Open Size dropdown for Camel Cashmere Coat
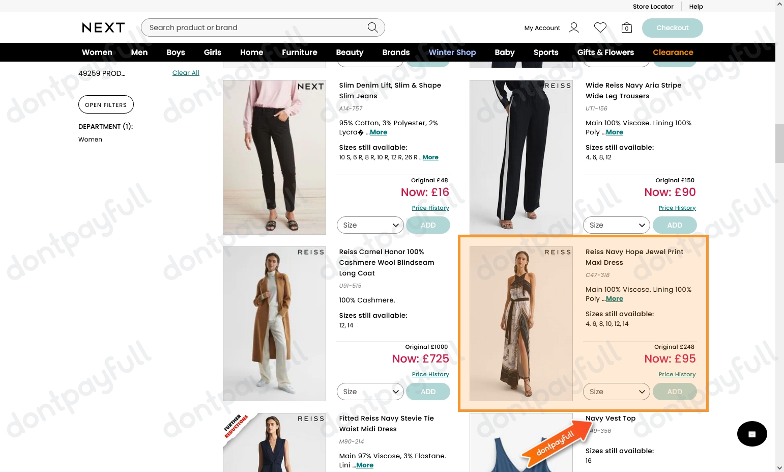The height and width of the screenshot is (472, 784). pos(370,392)
